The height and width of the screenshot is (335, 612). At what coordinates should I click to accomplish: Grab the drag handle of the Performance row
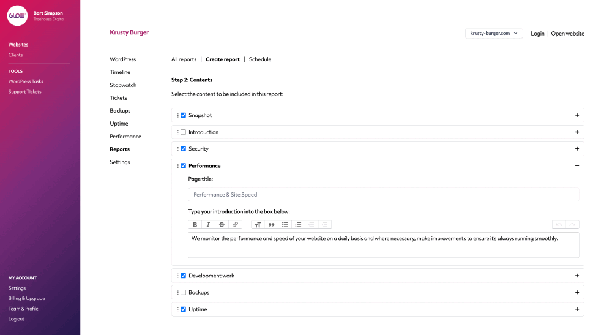point(178,165)
